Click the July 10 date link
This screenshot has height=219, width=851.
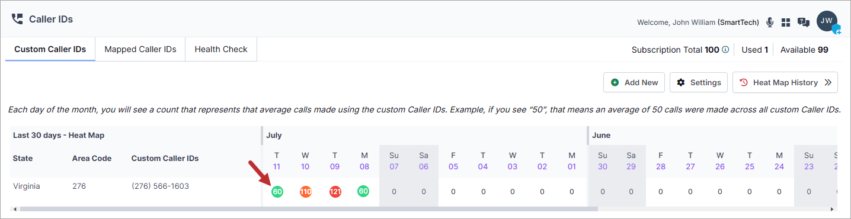tap(305, 166)
